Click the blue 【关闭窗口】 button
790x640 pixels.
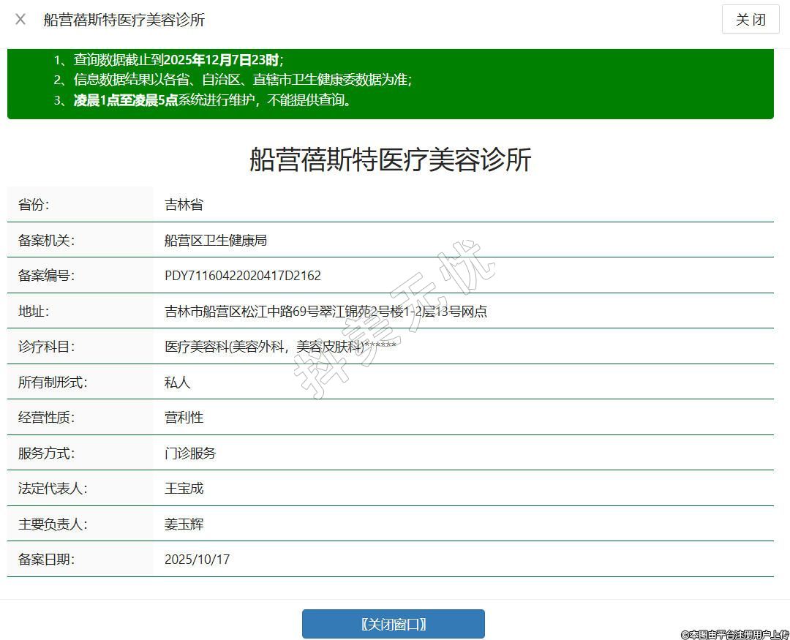coord(393,624)
